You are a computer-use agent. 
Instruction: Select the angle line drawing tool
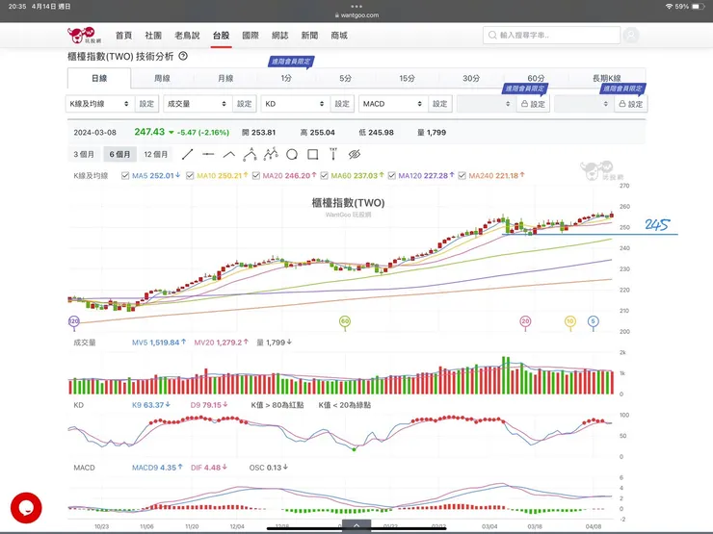click(229, 154)
